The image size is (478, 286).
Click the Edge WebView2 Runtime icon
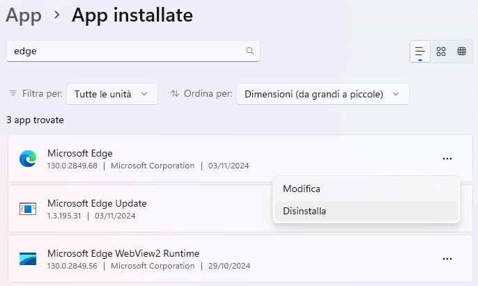coord(28,259)
